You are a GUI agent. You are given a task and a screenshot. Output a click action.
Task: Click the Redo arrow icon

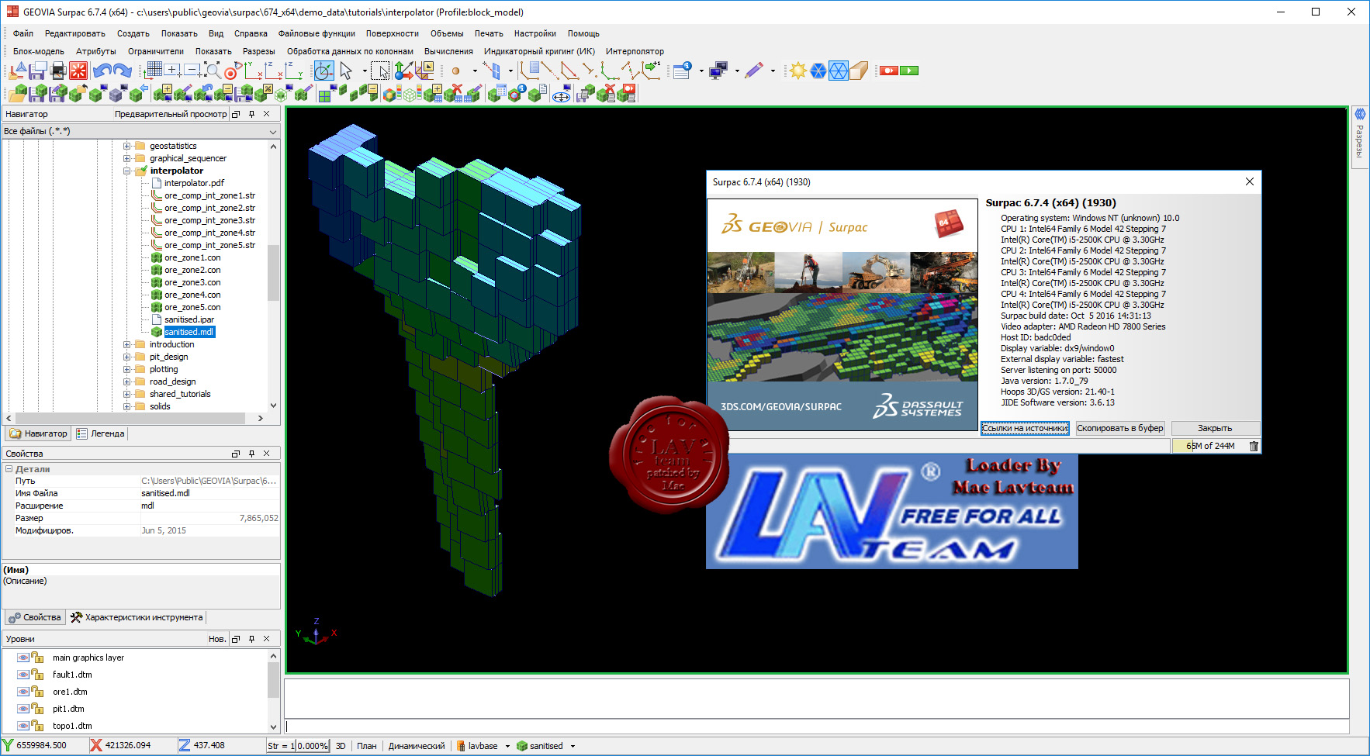click(122, 71)
